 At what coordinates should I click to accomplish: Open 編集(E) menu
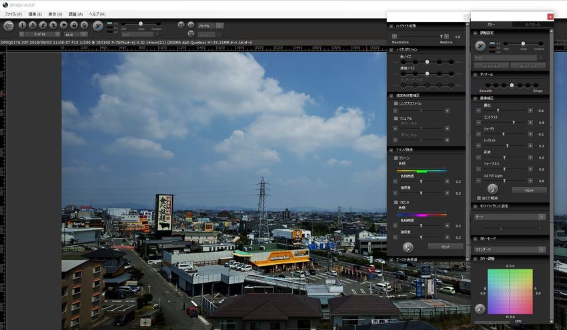pos(35,14)
